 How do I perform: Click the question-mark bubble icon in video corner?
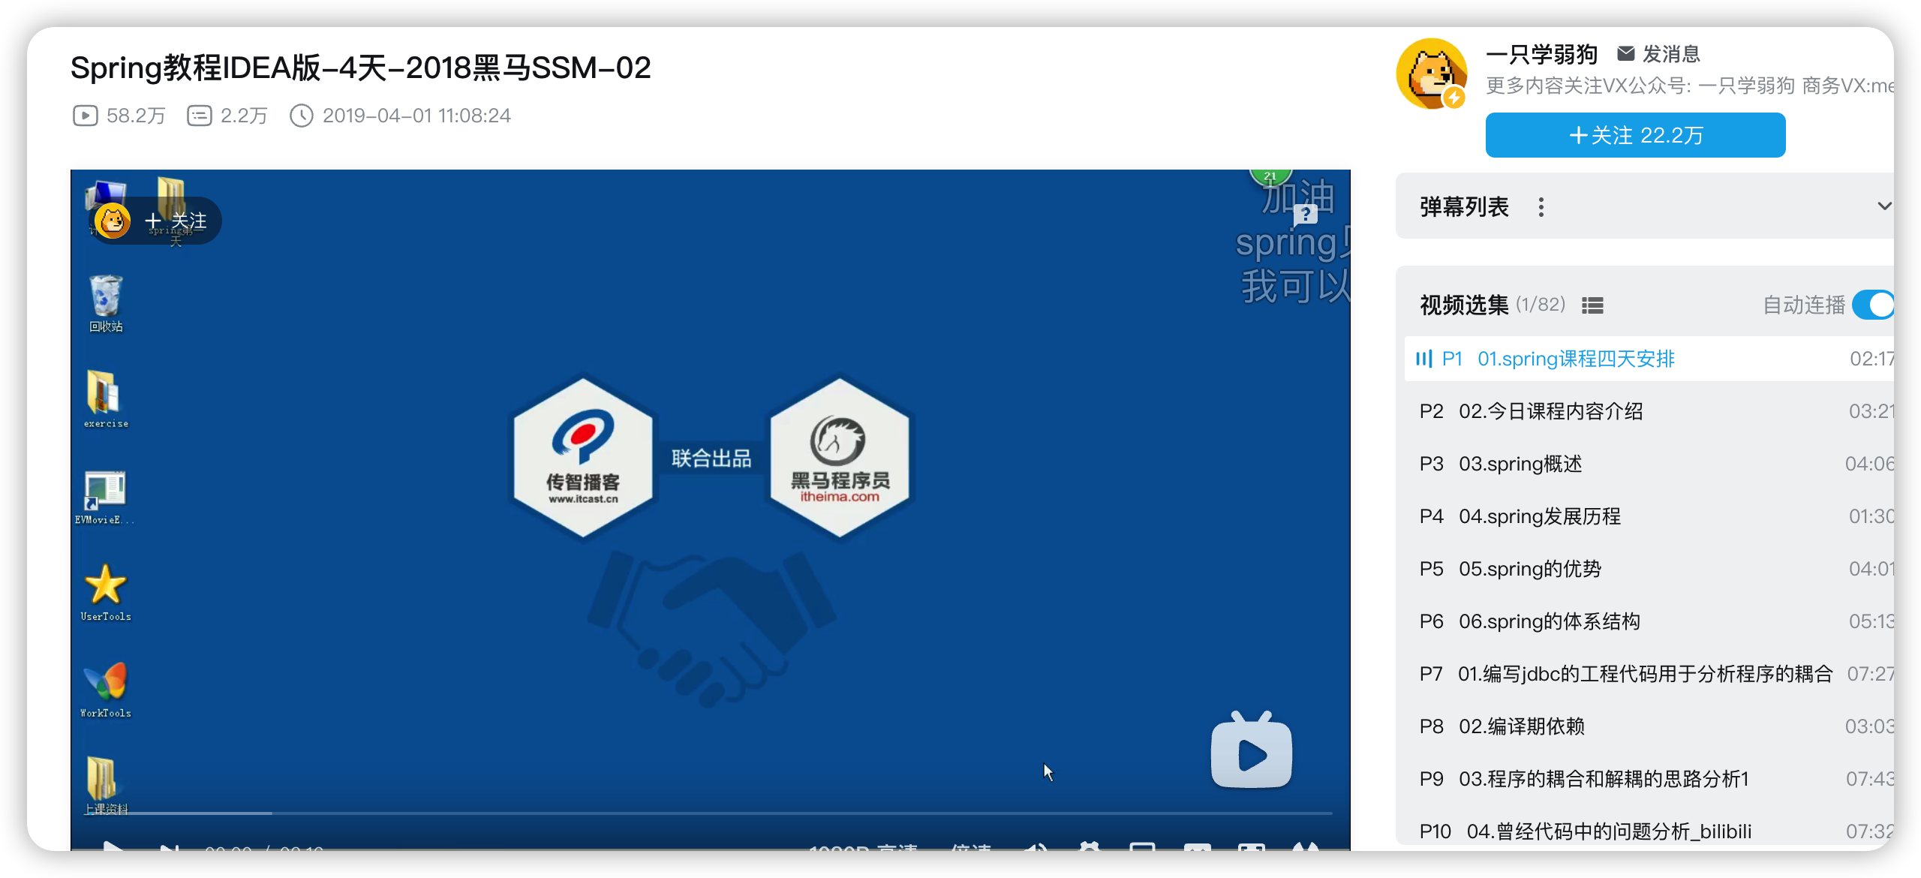pos(1306,215)
